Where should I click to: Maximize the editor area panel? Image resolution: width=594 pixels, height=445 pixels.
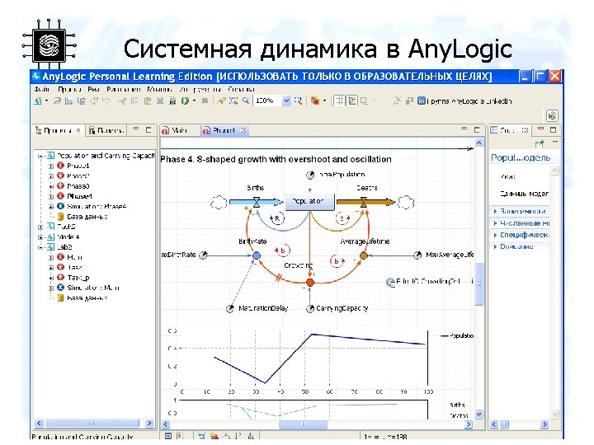point(477,129)
